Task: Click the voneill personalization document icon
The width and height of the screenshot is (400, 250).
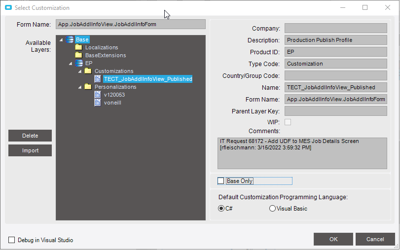Action: coord(98,103)
